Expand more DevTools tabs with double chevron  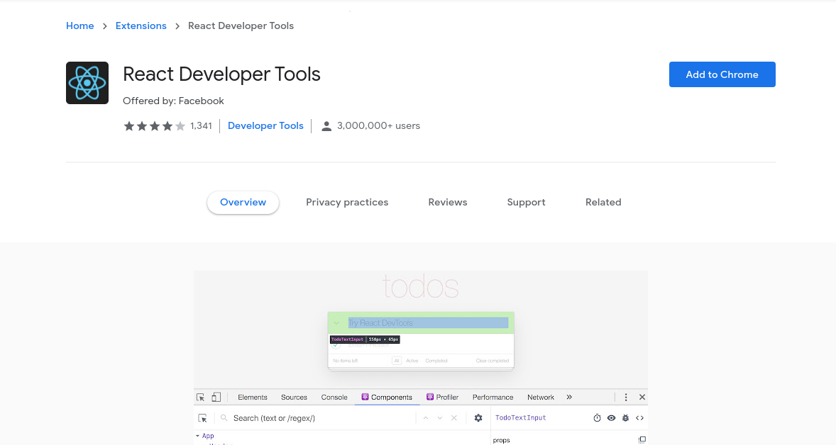(x=569, y=397)
